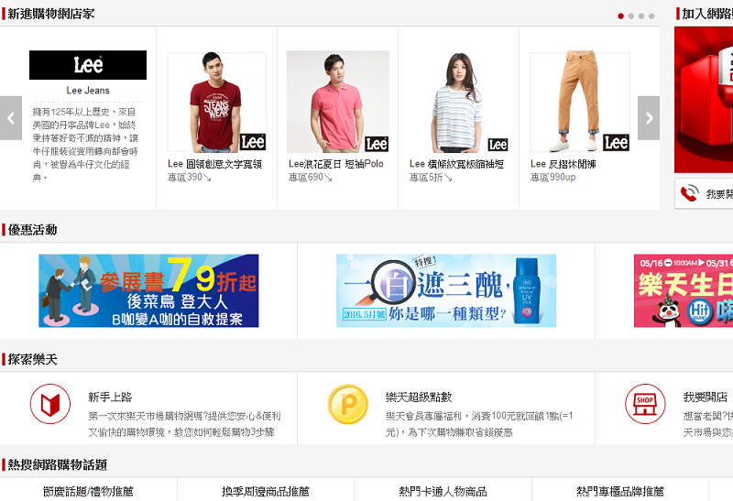Click the 專區390 price text
Screen dimensions: 733x501
pyautogui.click(x=190, y=177)
